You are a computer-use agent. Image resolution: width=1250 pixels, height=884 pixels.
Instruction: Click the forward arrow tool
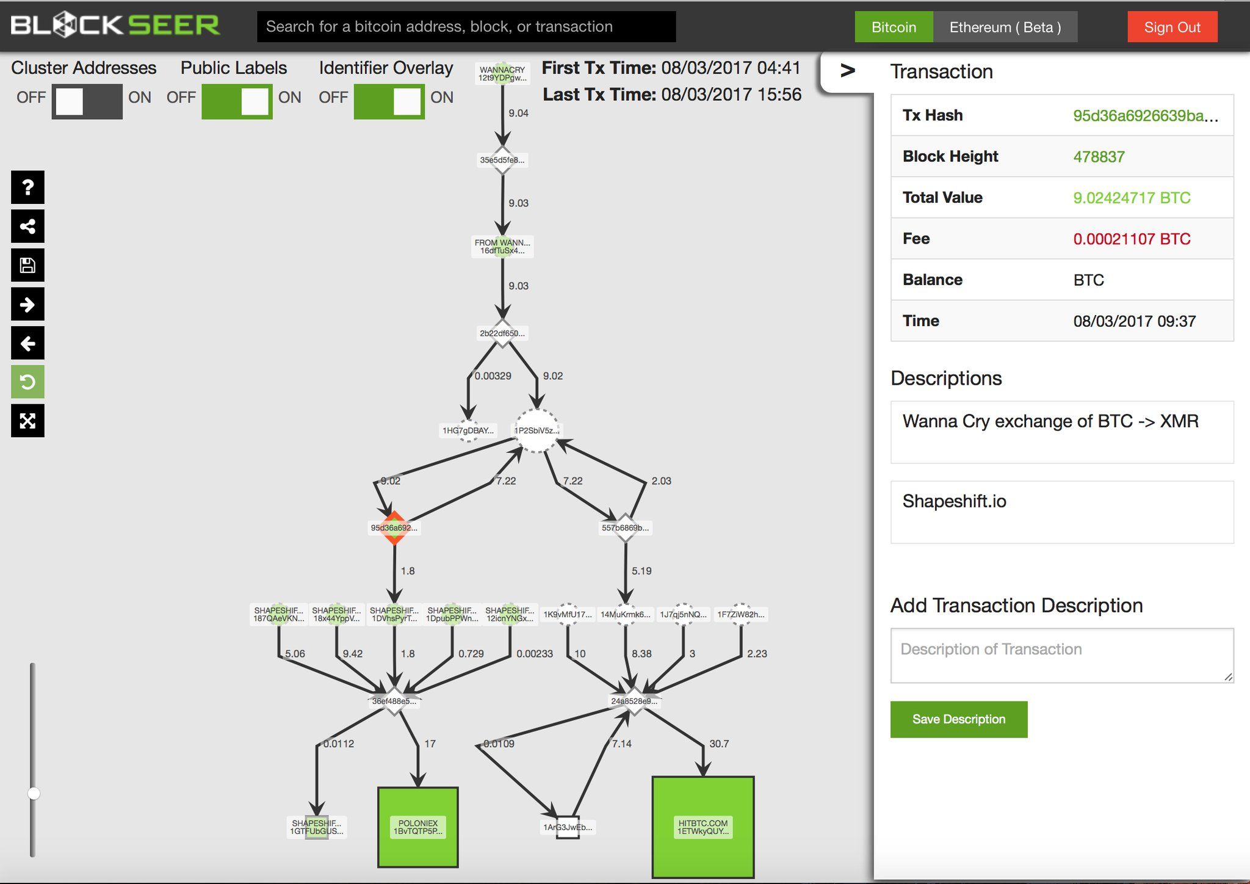pyautogui.click(x=27, y=304)
